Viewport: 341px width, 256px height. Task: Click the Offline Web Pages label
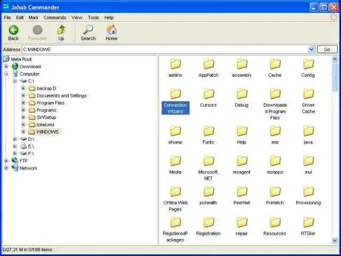[x=175, y=206]
